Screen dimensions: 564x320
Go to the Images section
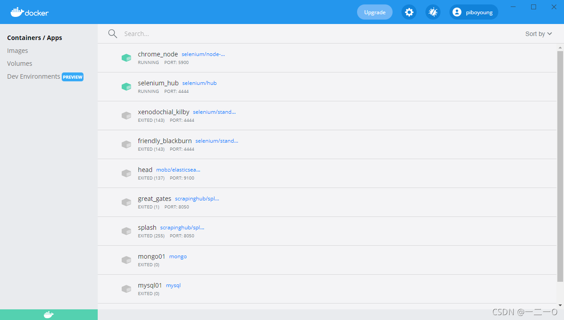(x=18, y=51)
